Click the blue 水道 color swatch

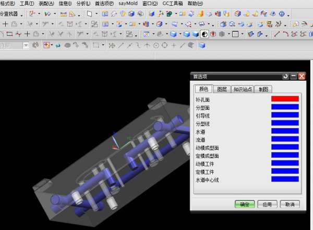[x=285, y=131]
